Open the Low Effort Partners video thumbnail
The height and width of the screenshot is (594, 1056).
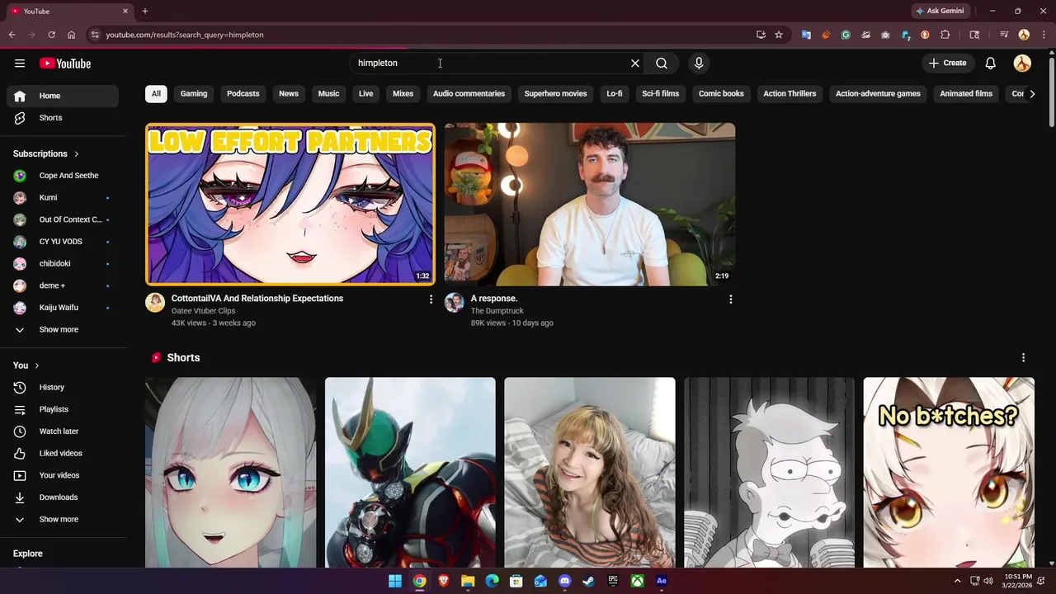tap(290, 205)
